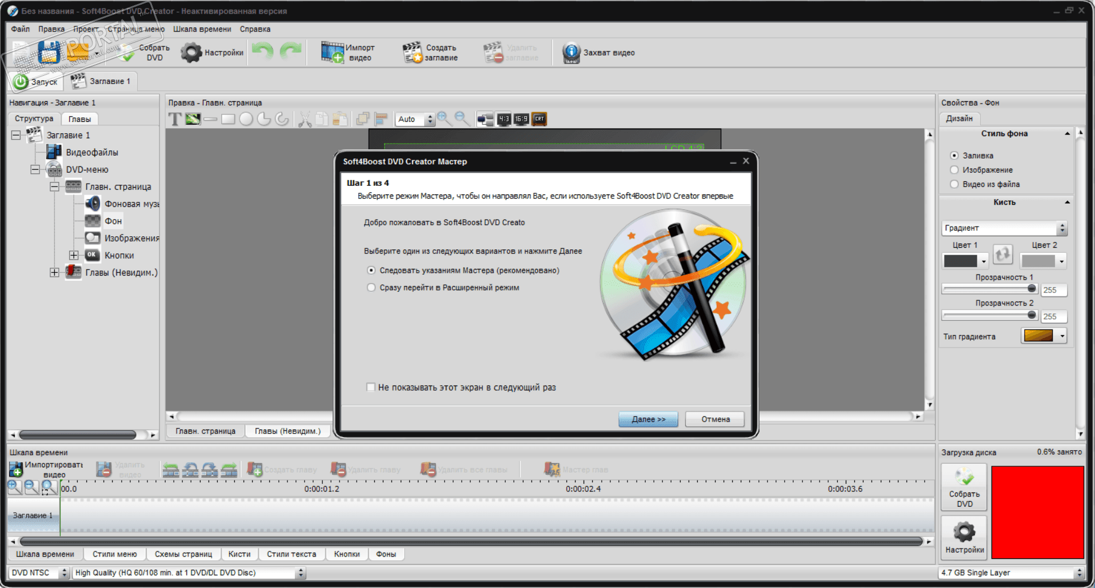Pick the Цвет 1 color swatch
1095x588 pixels.
point(960,261)
